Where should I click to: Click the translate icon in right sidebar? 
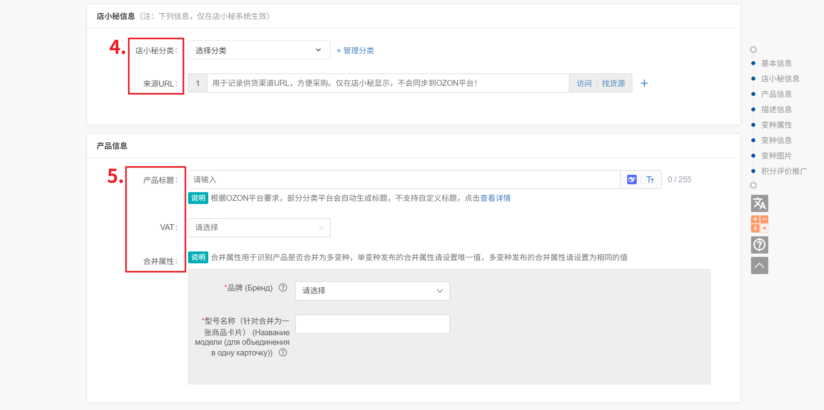759,204
